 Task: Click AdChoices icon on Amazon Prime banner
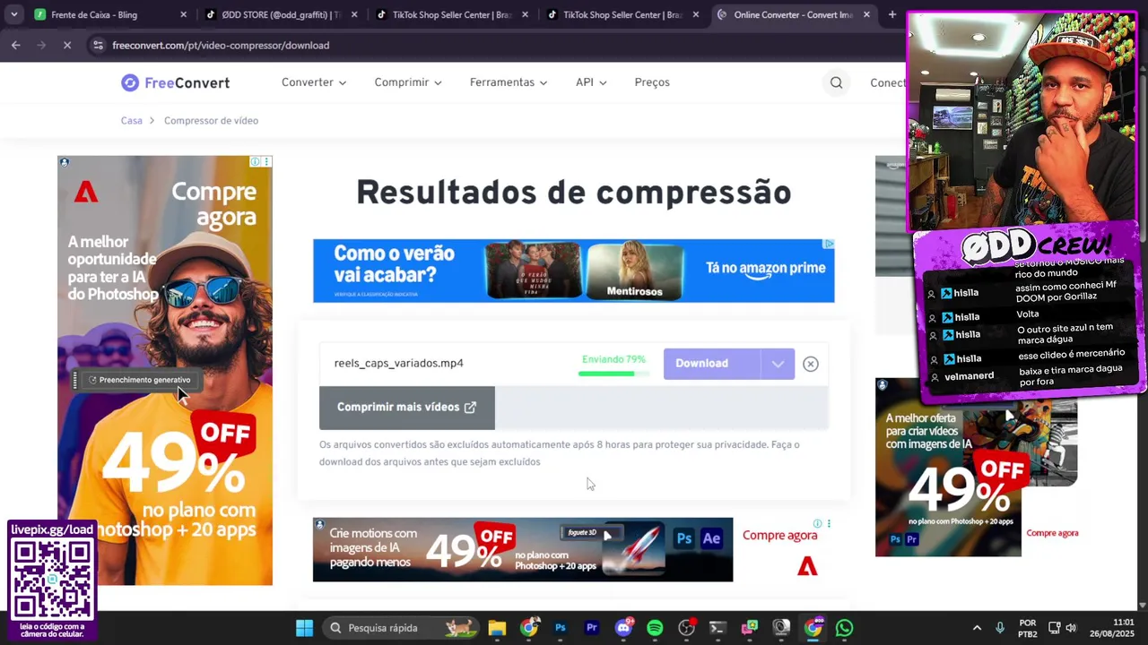tap(829, 244)
